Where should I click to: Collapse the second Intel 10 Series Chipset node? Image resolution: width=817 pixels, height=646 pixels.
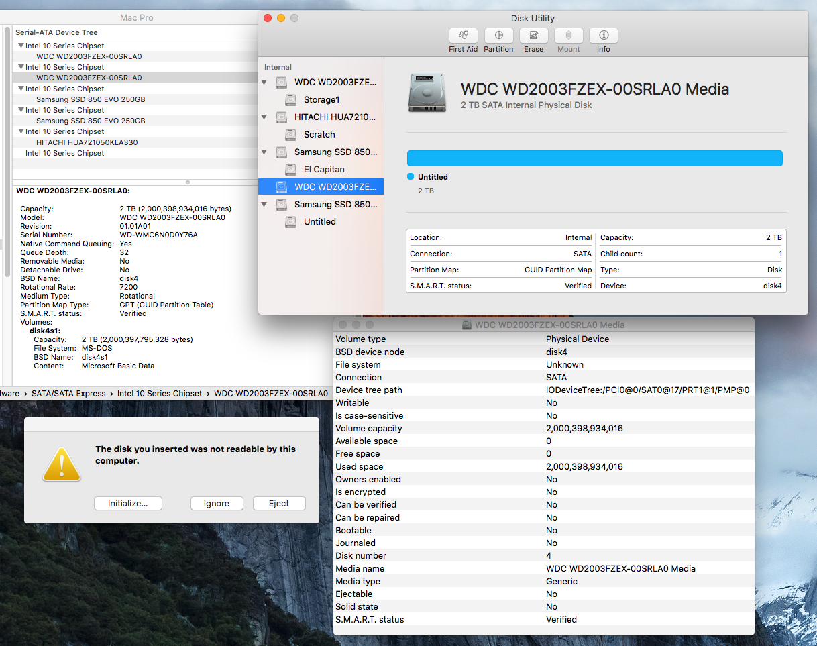coord(21,67)
